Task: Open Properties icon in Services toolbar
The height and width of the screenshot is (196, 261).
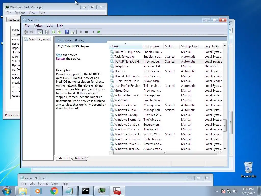Action: (x=47, y=32)
